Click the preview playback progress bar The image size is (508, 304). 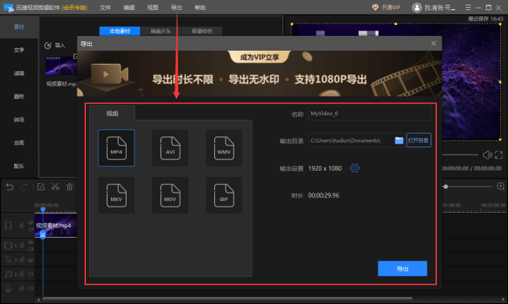tap(460, 155)
